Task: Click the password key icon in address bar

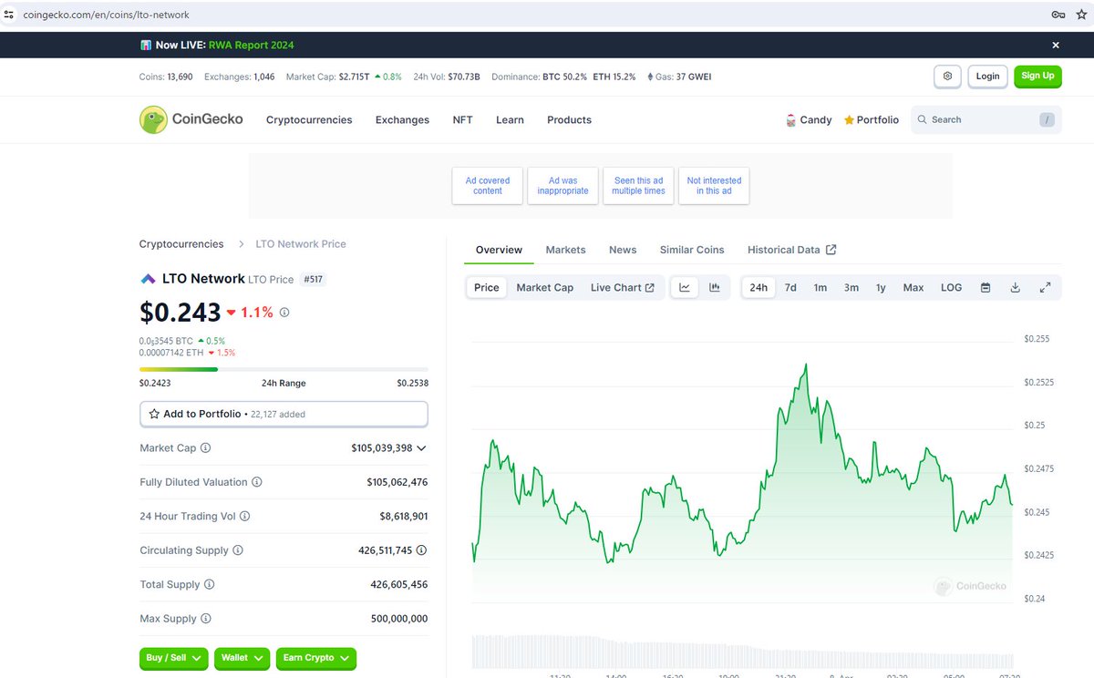Action: (1058, 15)
